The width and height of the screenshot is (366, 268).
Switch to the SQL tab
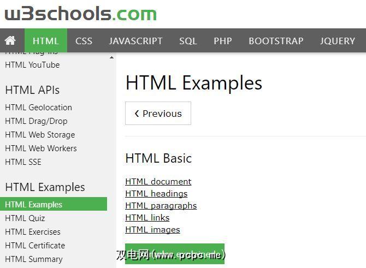tap(188, 41)
